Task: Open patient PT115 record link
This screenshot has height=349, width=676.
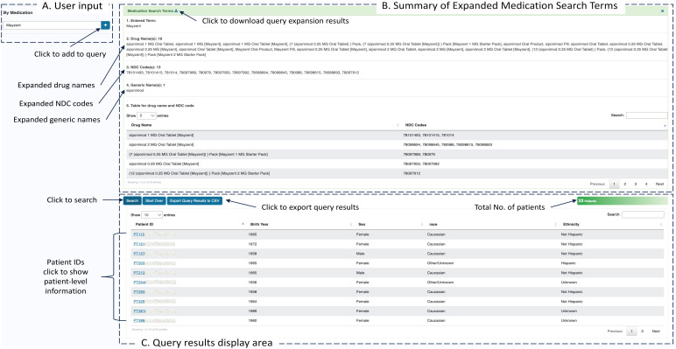Action: (x=139, y=234)
